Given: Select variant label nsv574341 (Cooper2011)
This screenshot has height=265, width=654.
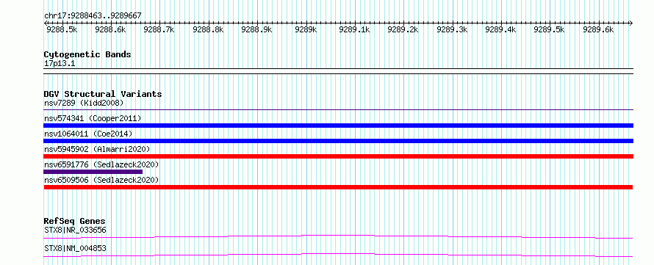Looking at the screenshot, I should pos(93,119).
